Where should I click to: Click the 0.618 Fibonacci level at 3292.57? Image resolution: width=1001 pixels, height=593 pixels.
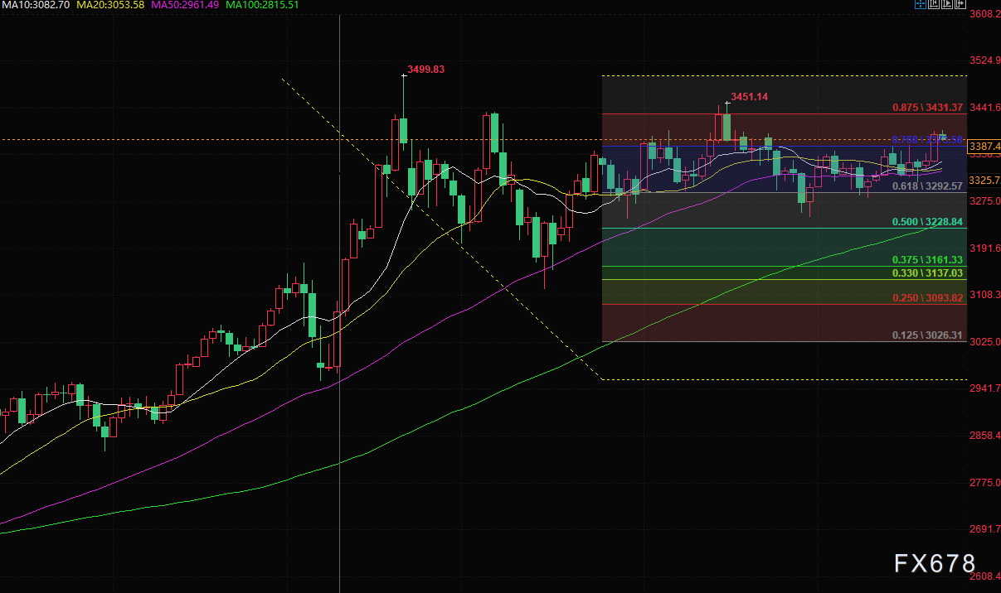[927, 186]
